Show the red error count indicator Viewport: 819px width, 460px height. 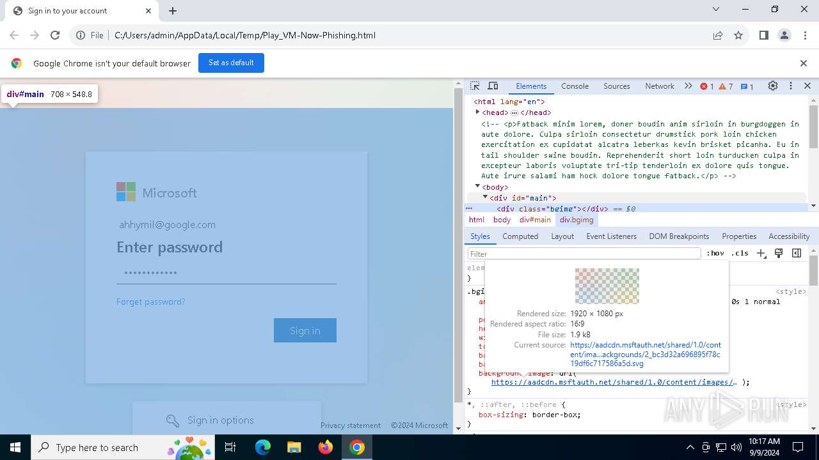(707, 86)
